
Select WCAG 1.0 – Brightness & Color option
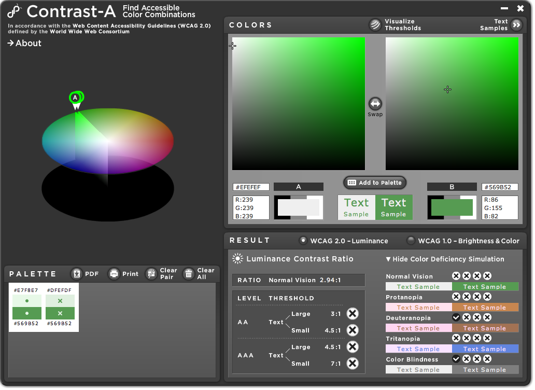pyautogui.click(x=411, y=241)
